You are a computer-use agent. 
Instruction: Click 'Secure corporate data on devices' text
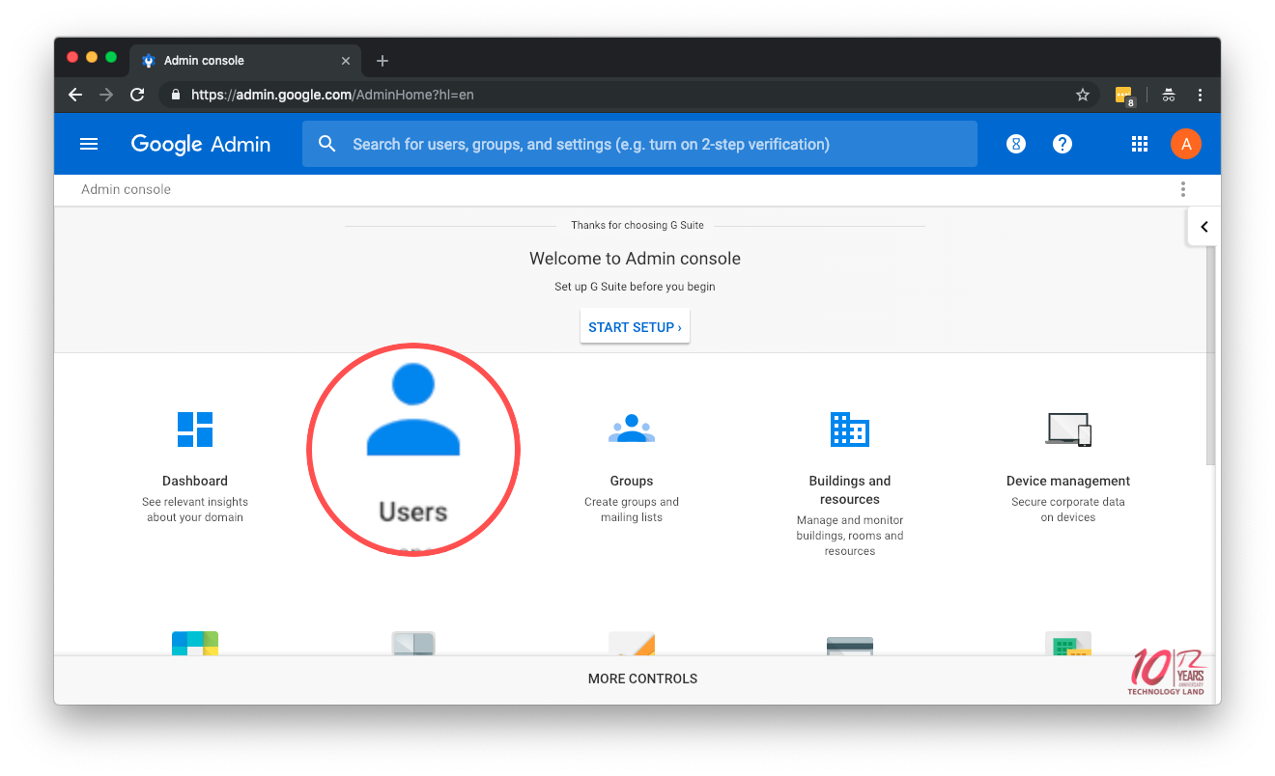1068,510
